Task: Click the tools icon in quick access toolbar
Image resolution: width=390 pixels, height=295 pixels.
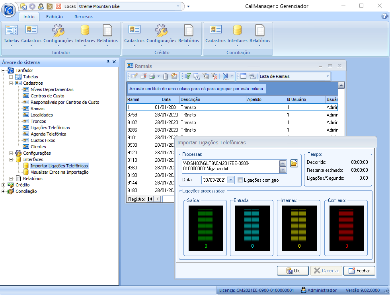Action: click(49, 6)
